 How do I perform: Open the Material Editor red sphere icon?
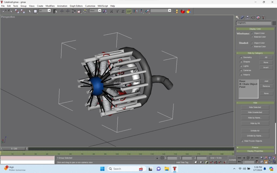tap(183, 11)
